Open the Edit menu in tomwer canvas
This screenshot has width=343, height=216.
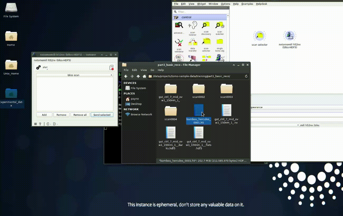tap(183, 4)
